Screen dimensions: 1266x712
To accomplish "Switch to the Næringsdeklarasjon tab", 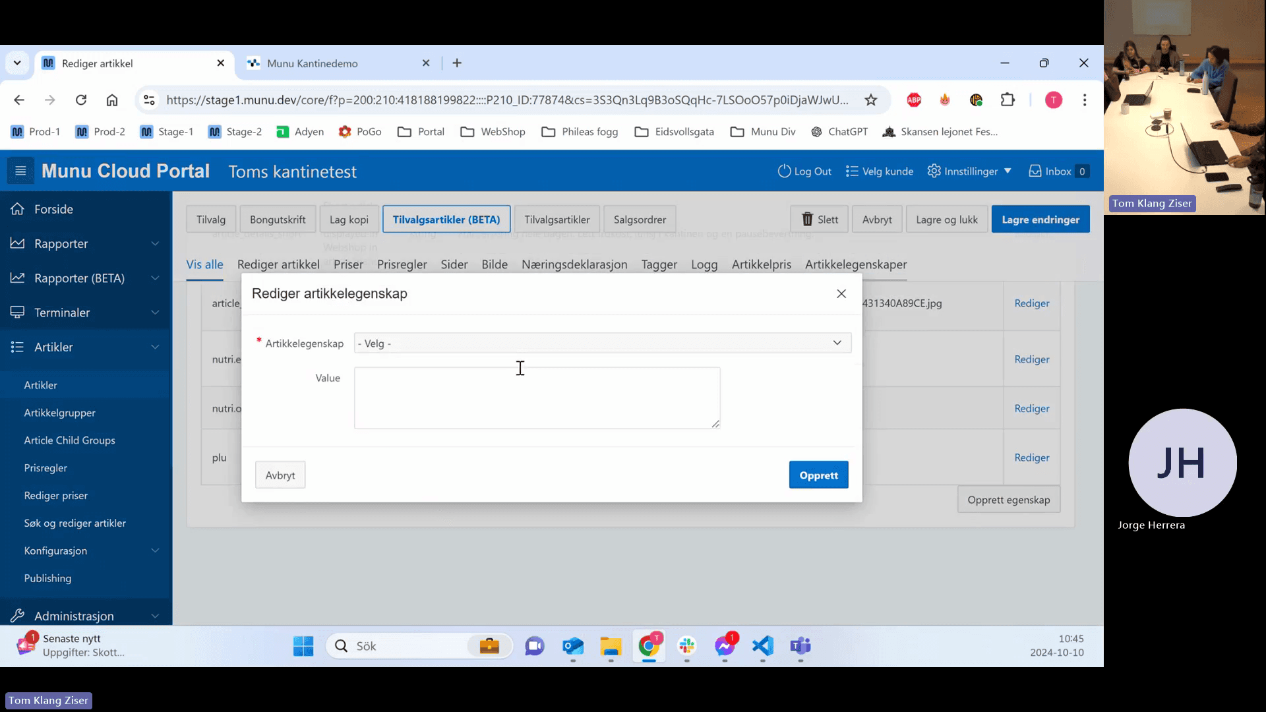I will click(574, 264).
